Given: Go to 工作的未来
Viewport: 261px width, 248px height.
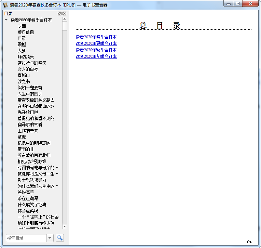Looking at the screenshot, I should (28, 131).
